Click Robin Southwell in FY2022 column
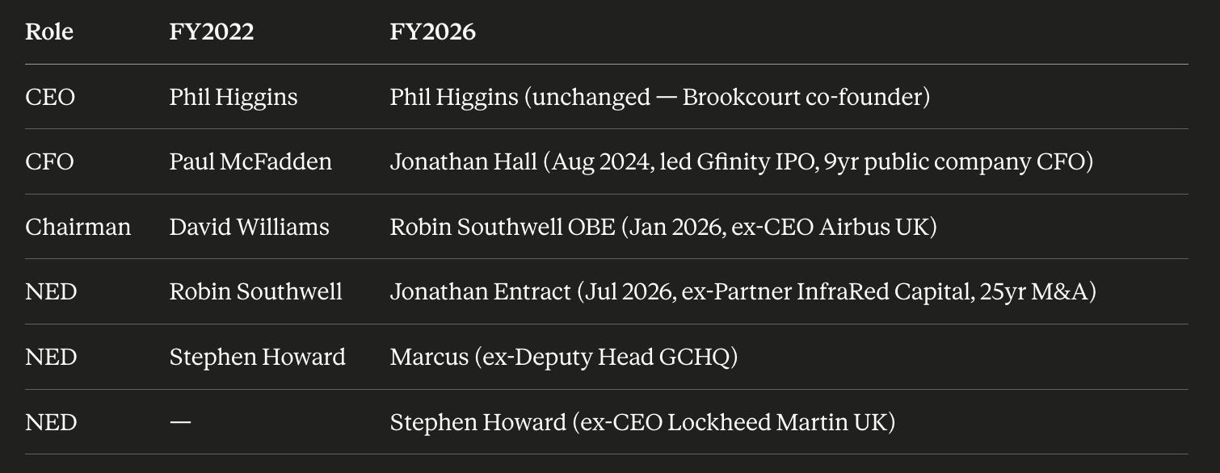The height and width of the screenshot is (473, 1220). click(x=256, y=291)
